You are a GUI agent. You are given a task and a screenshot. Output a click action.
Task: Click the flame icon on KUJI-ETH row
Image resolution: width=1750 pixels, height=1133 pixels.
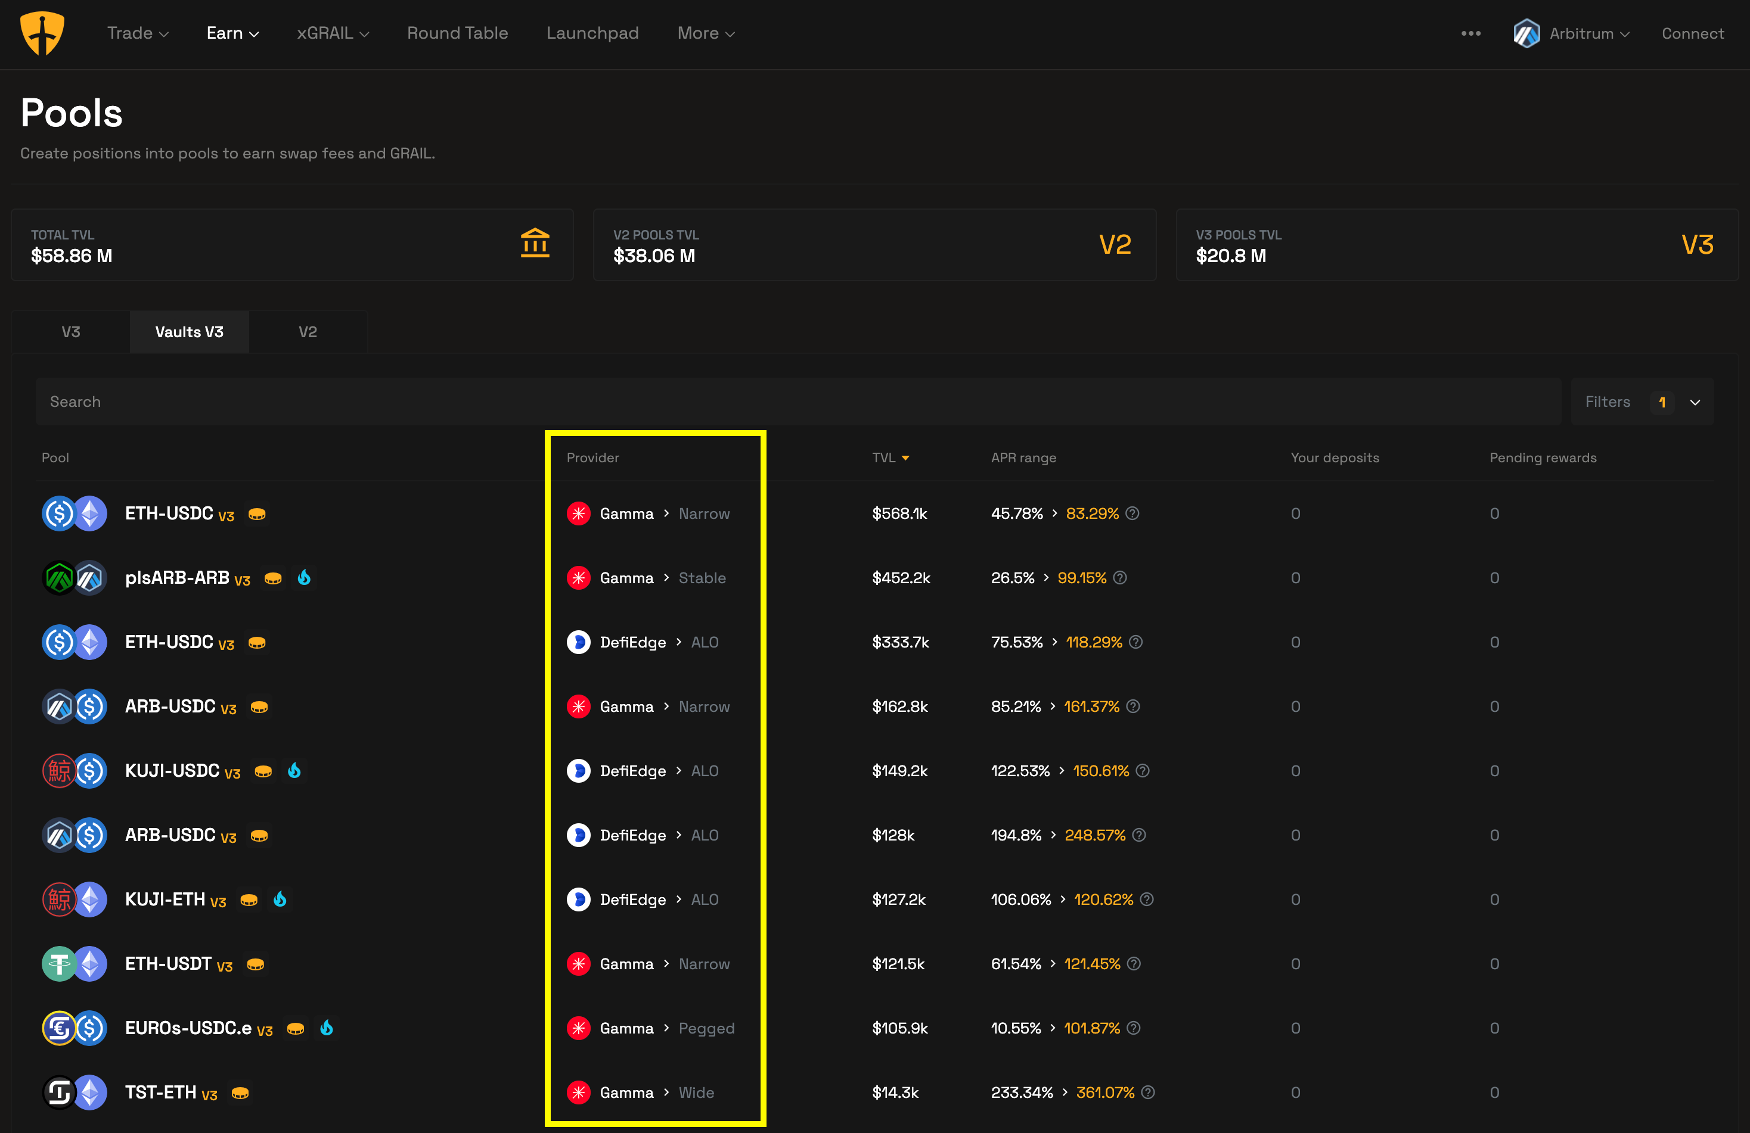[280, 899]
